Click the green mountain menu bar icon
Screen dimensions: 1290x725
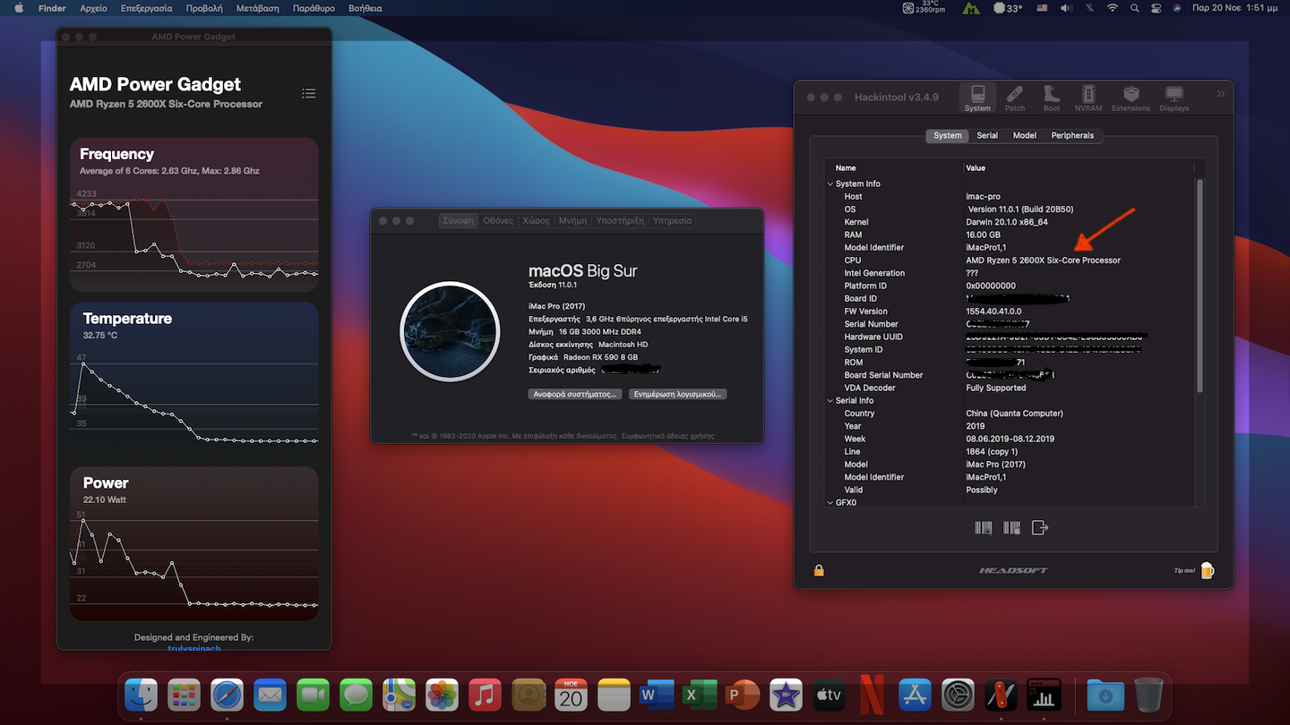[971, 8]
